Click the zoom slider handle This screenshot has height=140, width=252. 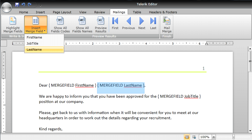pyautogui.click(x=234, y=137)
